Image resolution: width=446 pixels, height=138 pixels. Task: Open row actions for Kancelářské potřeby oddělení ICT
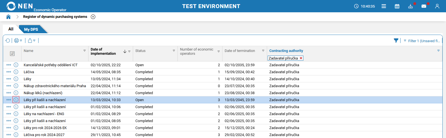point(9,65)
